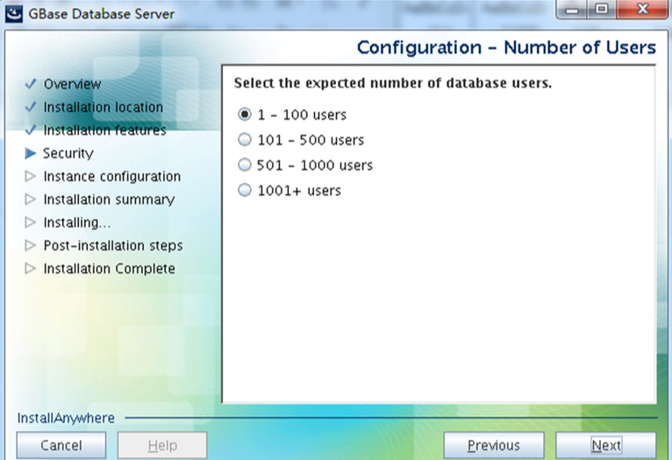Click the Configuration - Number of Users heading

(x=506, y=47)
